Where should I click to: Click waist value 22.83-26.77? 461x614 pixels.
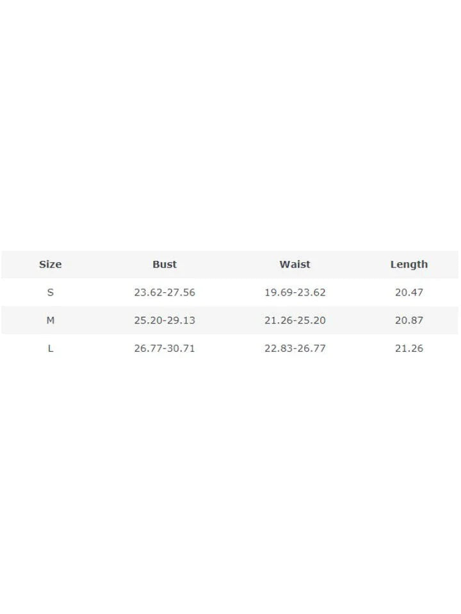[x=295, y=349]
